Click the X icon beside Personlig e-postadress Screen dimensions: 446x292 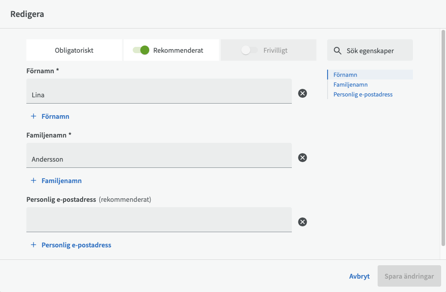(x=303, y=222)
